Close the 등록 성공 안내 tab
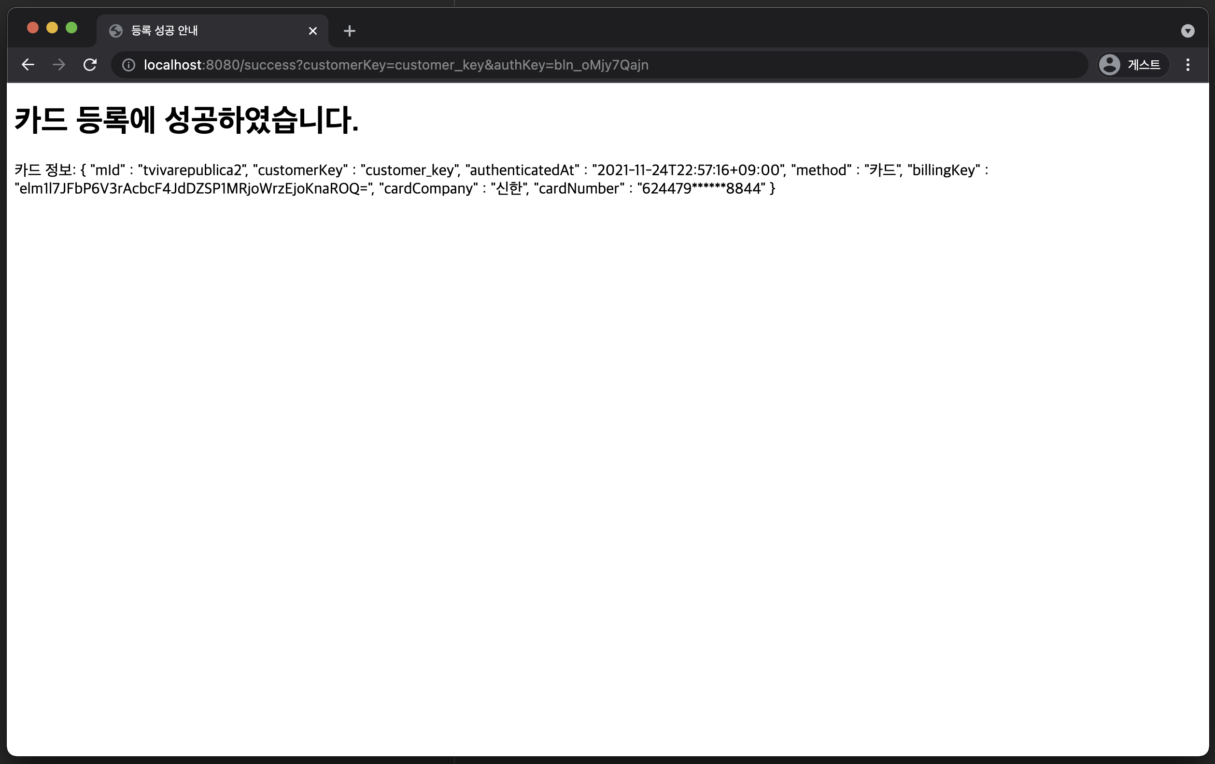 [313, 31]
